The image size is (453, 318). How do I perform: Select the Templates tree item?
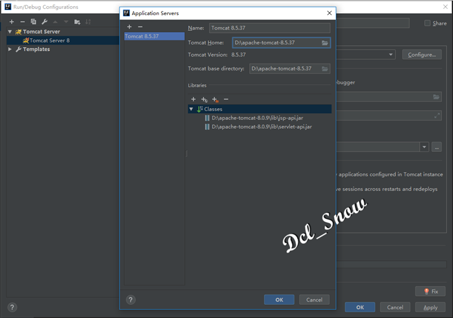(x=36, y=50)
